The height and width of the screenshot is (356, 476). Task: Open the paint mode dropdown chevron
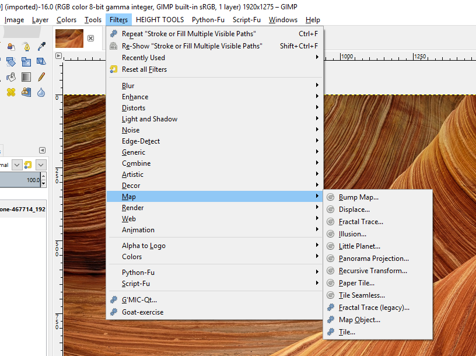point(17,165)
